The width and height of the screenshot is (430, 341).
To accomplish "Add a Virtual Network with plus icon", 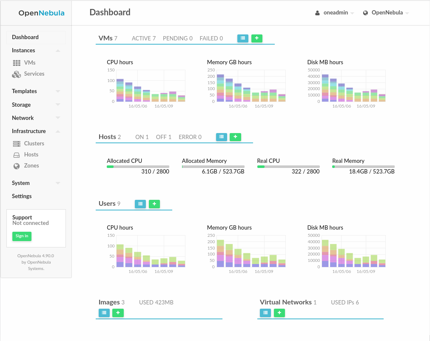I will tap(279, 313).
